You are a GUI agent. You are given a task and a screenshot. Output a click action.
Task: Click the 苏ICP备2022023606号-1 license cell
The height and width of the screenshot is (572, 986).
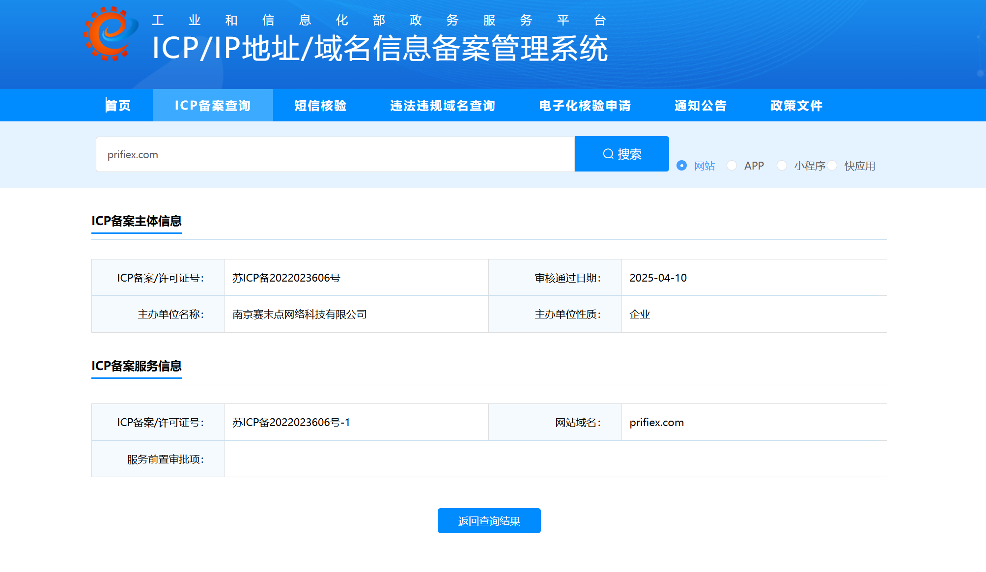pyautogui.click(x=291, y=423)
